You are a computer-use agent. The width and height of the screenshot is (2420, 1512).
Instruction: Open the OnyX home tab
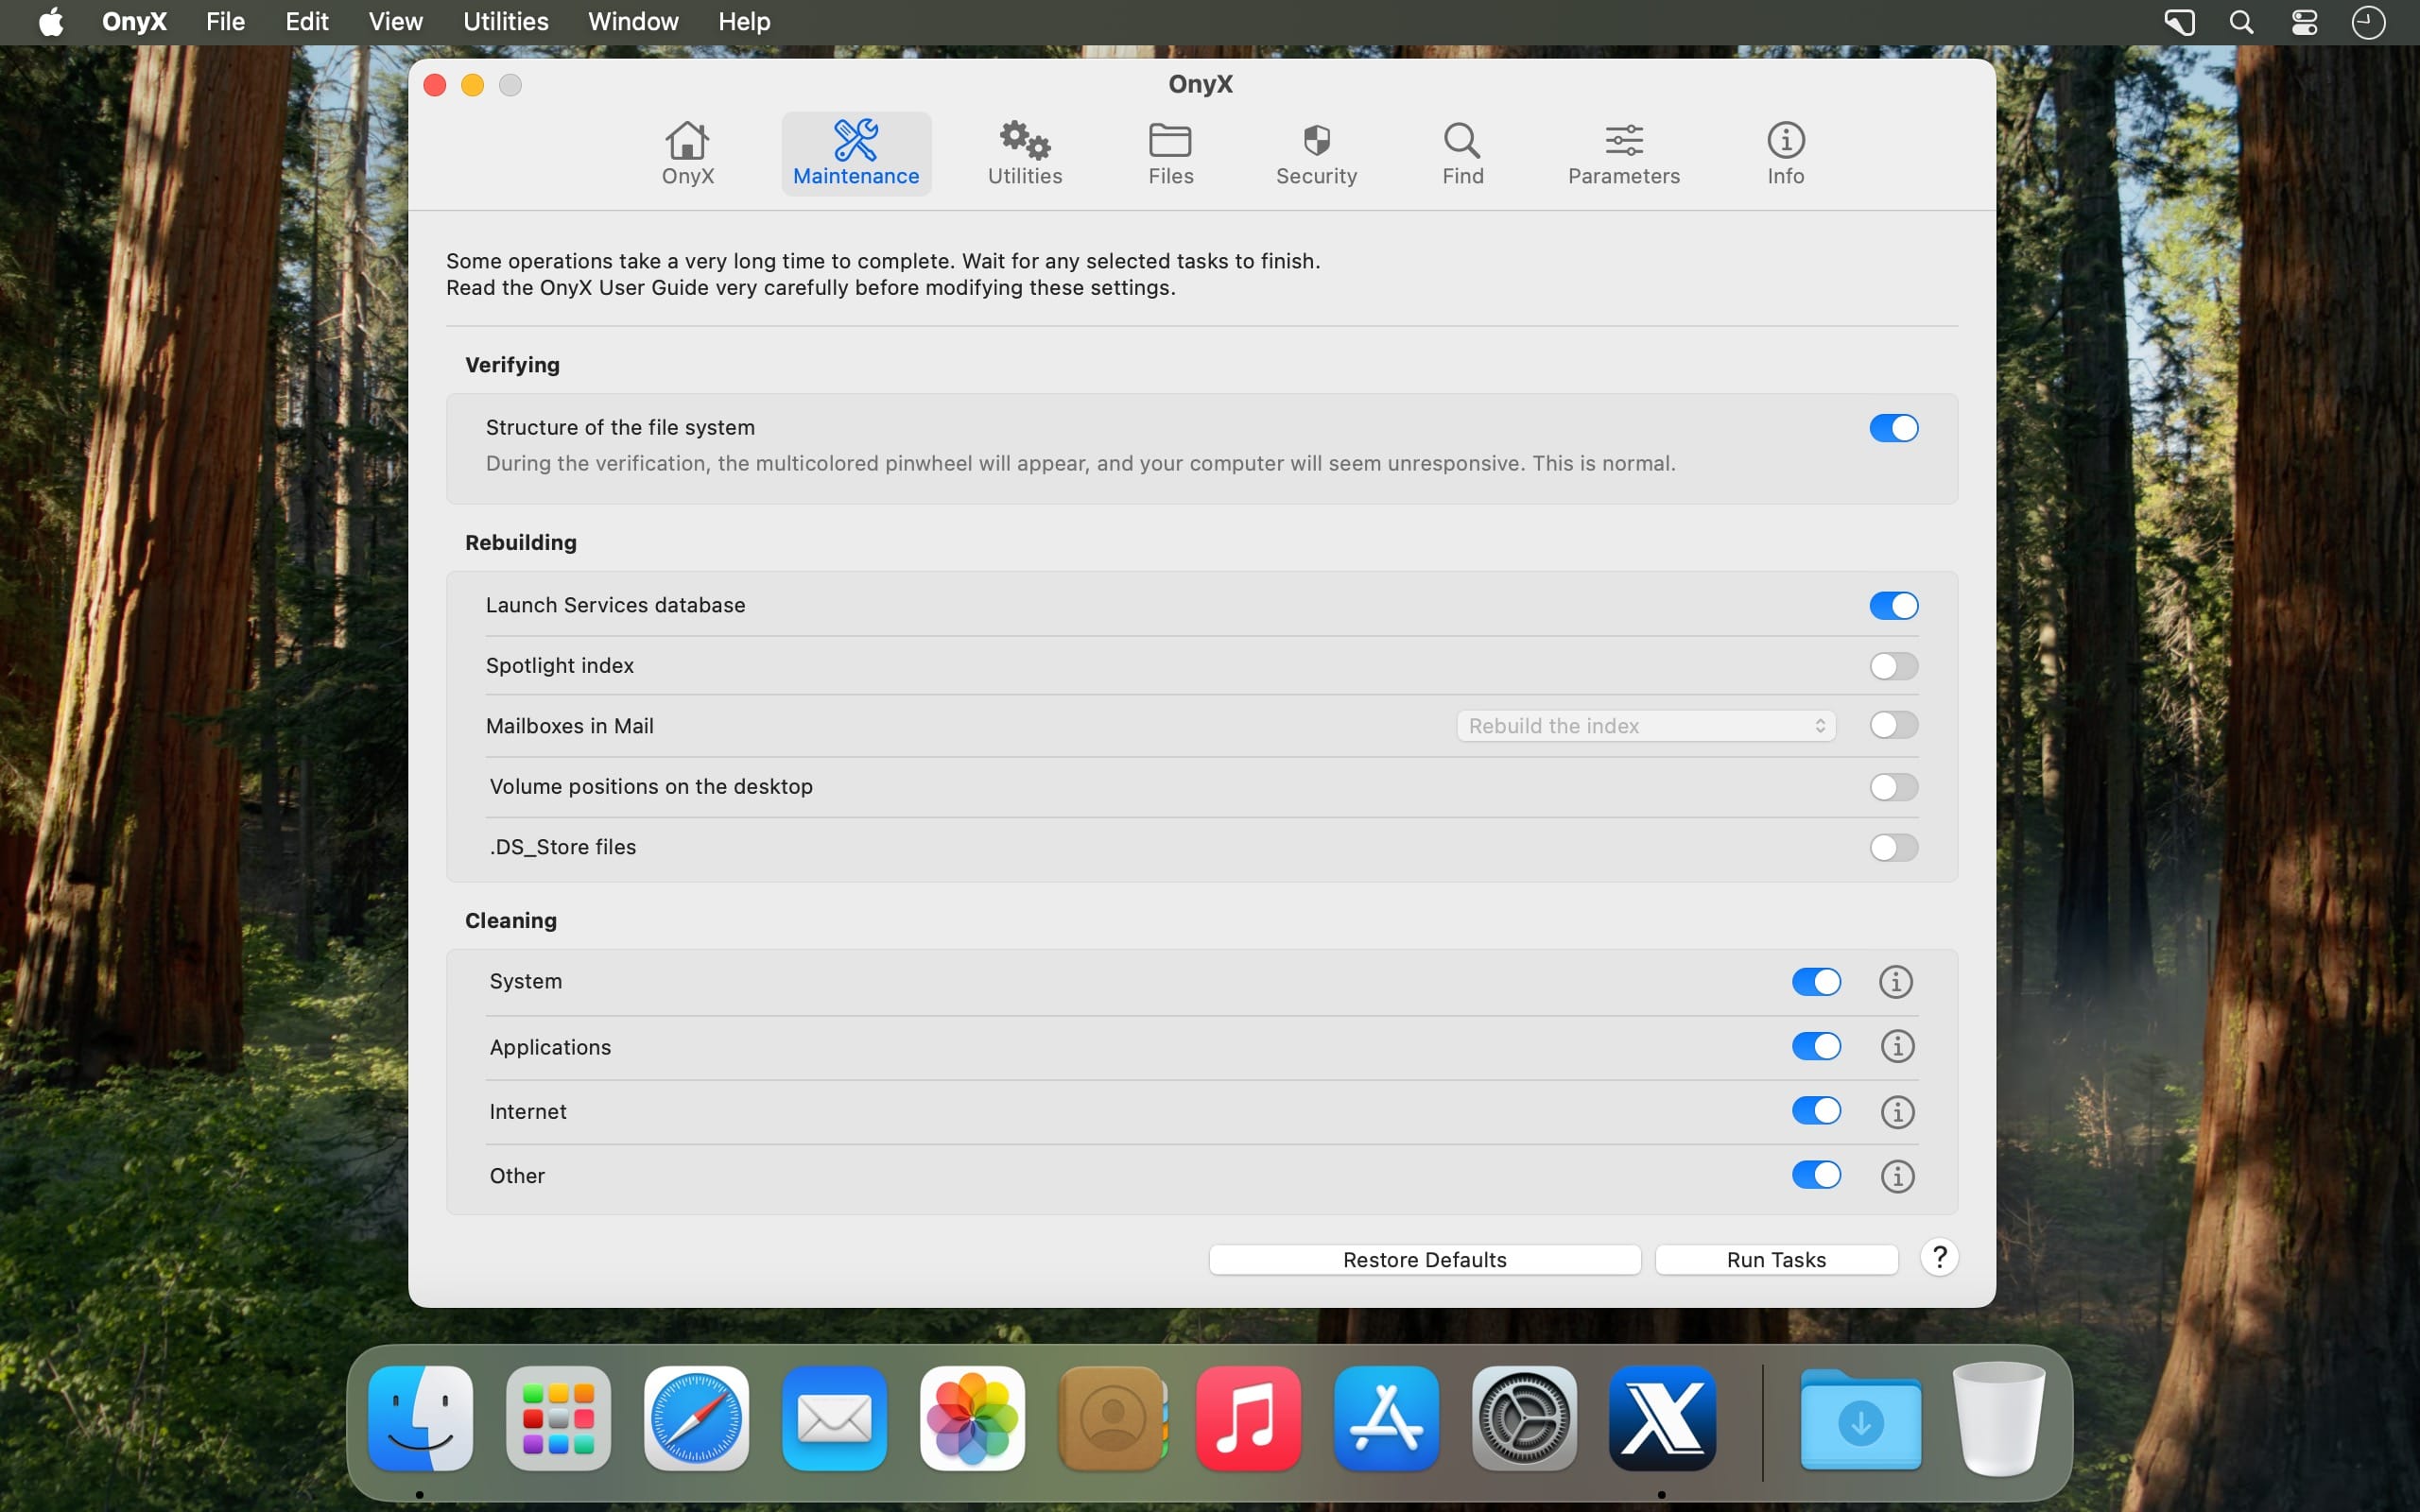click(687, 154)
